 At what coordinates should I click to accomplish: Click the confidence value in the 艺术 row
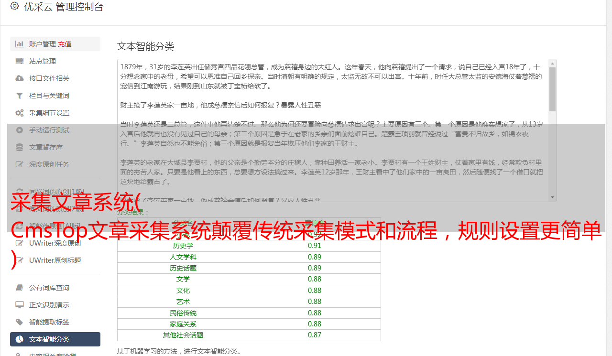[315, 302]
